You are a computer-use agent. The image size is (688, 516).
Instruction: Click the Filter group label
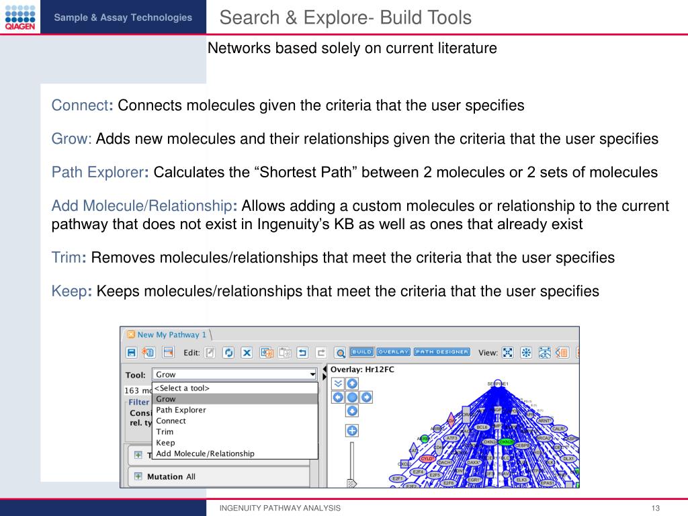[139, 402]
